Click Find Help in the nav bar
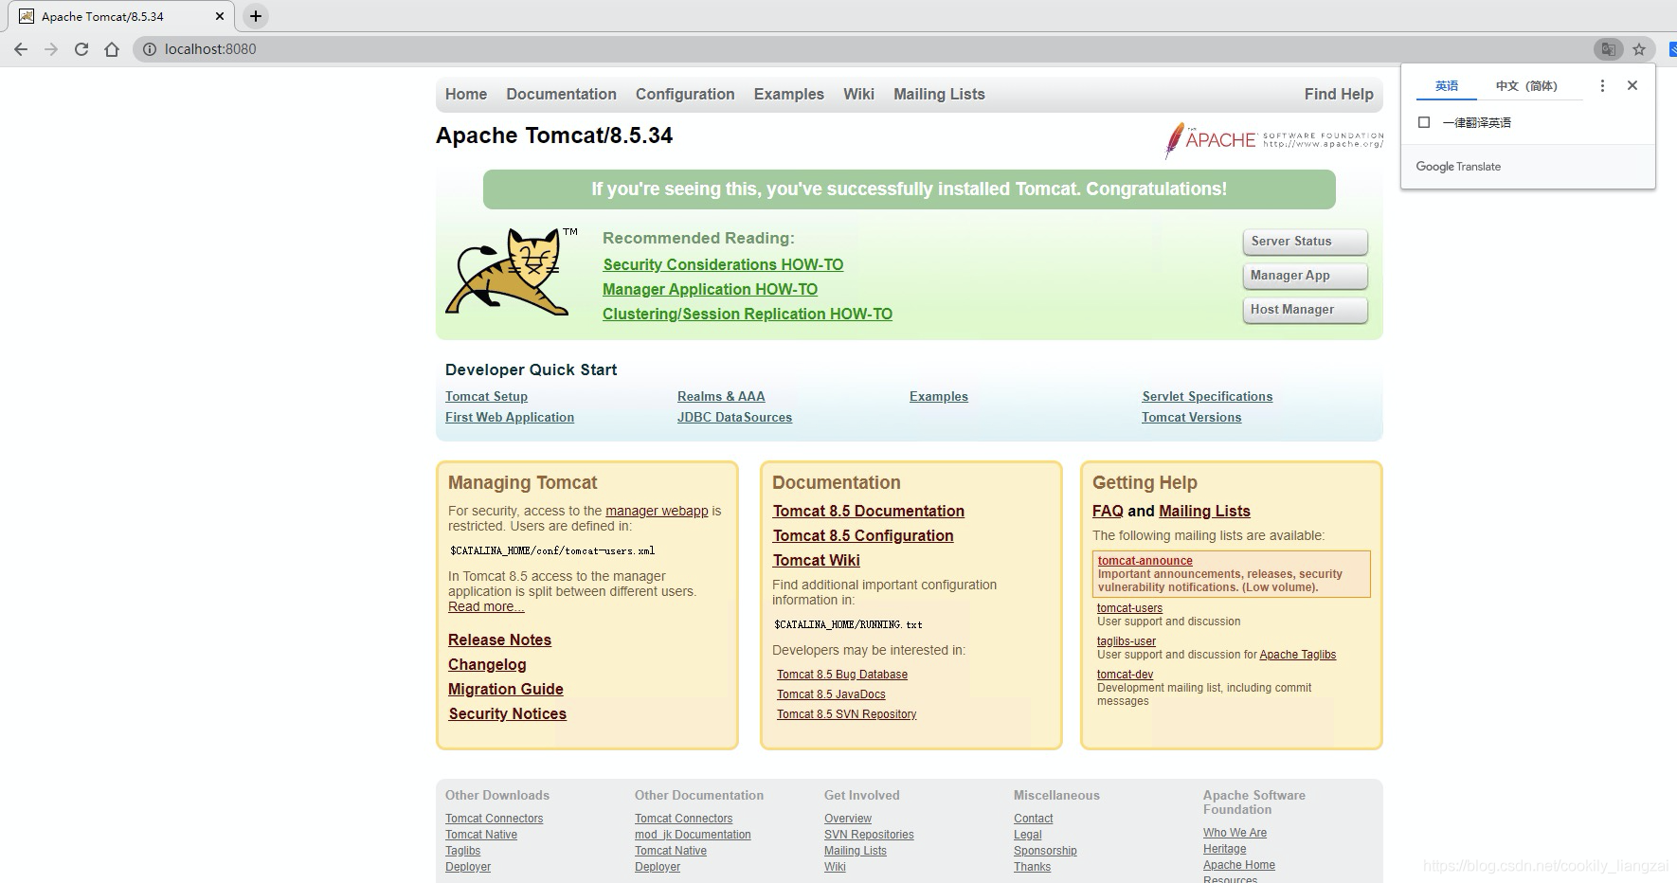The image size is (1677, 883). coord(1339,94)
